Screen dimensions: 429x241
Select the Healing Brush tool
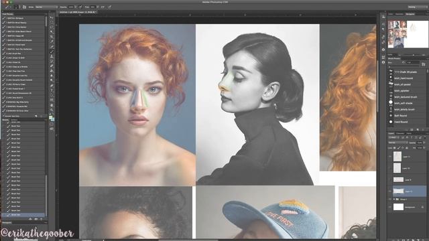point(52,47)
